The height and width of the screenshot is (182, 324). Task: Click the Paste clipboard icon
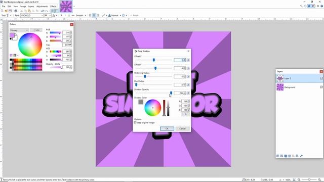point(29,11)
